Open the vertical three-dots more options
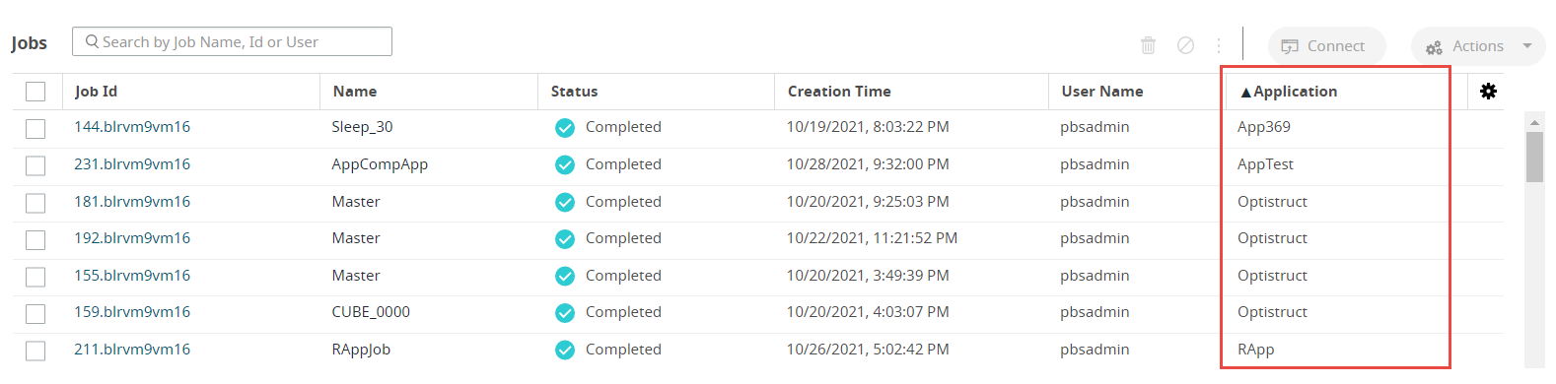This screenshot has height=384, width=1556. [1219, 45]
